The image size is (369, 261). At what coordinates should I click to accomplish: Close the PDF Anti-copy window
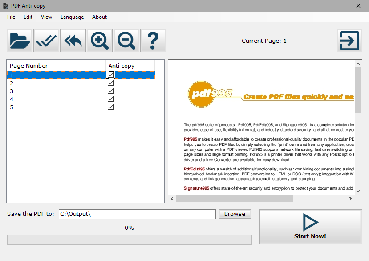[358, 6]
